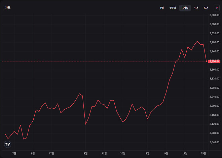Select the 1일 time range
This screenshot has width=222, height=158.
[162, 8]
